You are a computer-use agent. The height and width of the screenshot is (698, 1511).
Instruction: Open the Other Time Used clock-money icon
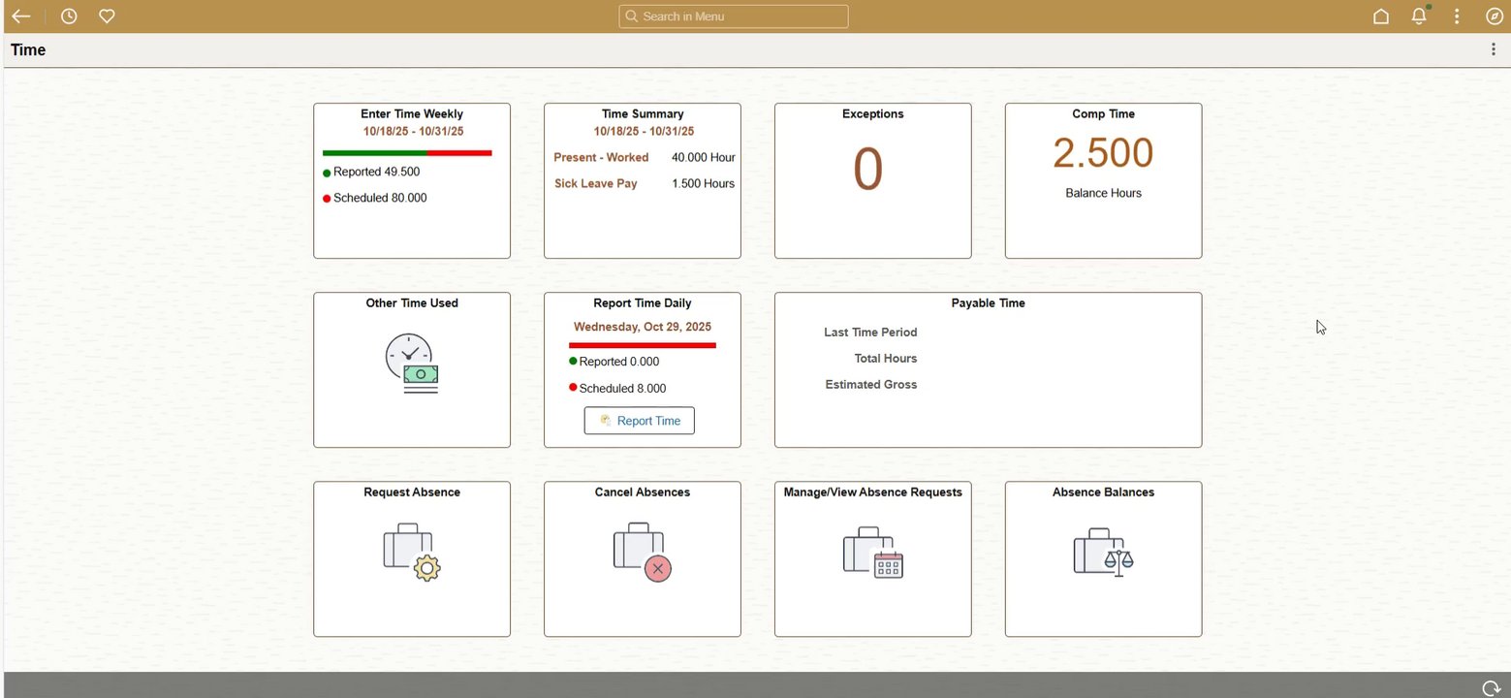click(x=412, y=364)
